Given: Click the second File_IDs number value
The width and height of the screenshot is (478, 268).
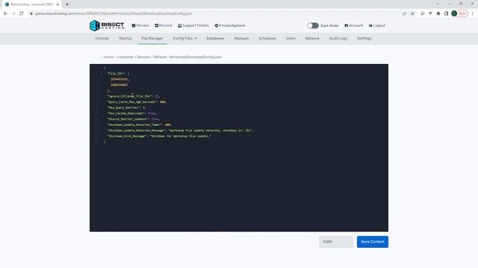Looking at the screenshot, I should (x=119, y=85).
